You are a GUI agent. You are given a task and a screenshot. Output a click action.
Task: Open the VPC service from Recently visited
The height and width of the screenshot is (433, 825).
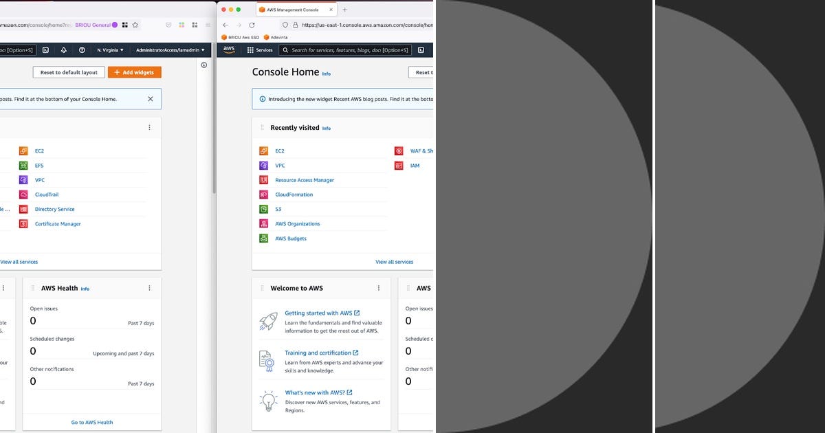click(x=279, y=165)
